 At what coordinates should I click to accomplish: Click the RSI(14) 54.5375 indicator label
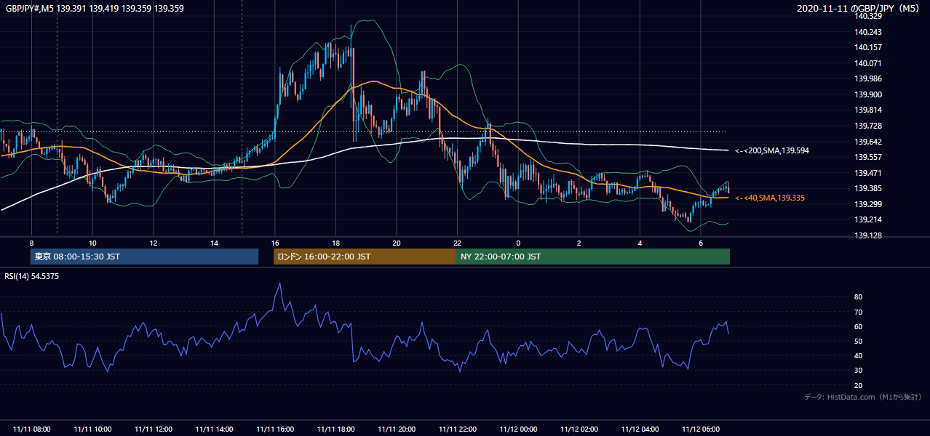click(32, 277)
